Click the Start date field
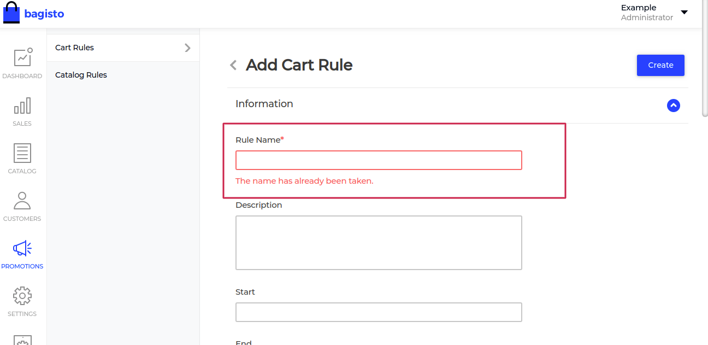 click(x=378, y=312)
